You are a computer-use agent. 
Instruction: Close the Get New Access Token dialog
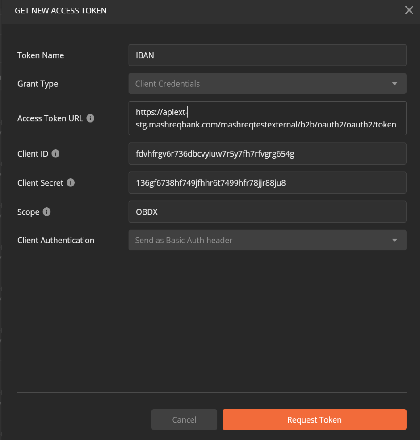coord(409,10)
